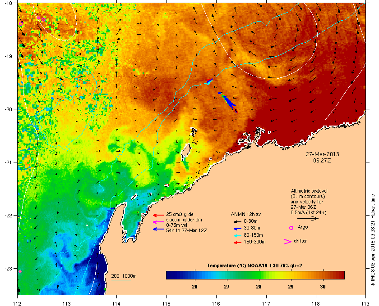Click the magenta Argo circle in legend
Image resolution: width=379 pixels, height=306 pixels.
[x=291, y=228]
